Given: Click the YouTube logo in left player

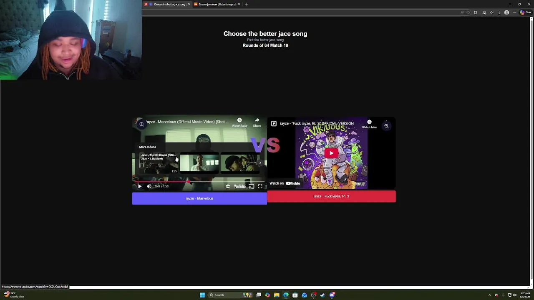Looking at the screenshot, I should click(x=240, y=186).
